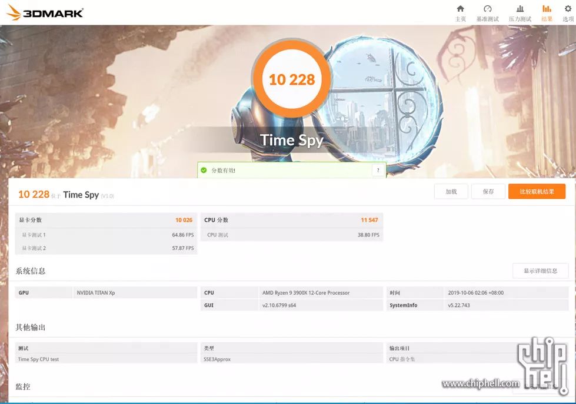576x404 pixels.
Task: Click the 其他输出 section heading
Action: (31, 327)
